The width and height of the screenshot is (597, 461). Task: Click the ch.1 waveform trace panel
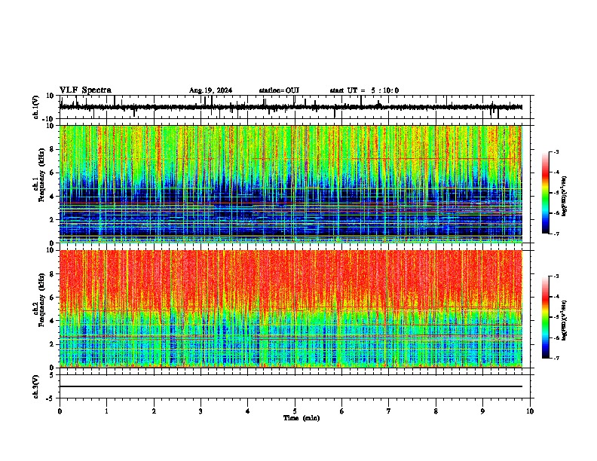click(296, 107)
